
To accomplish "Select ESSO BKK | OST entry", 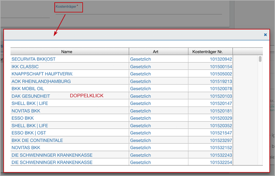I will point(29,133).
